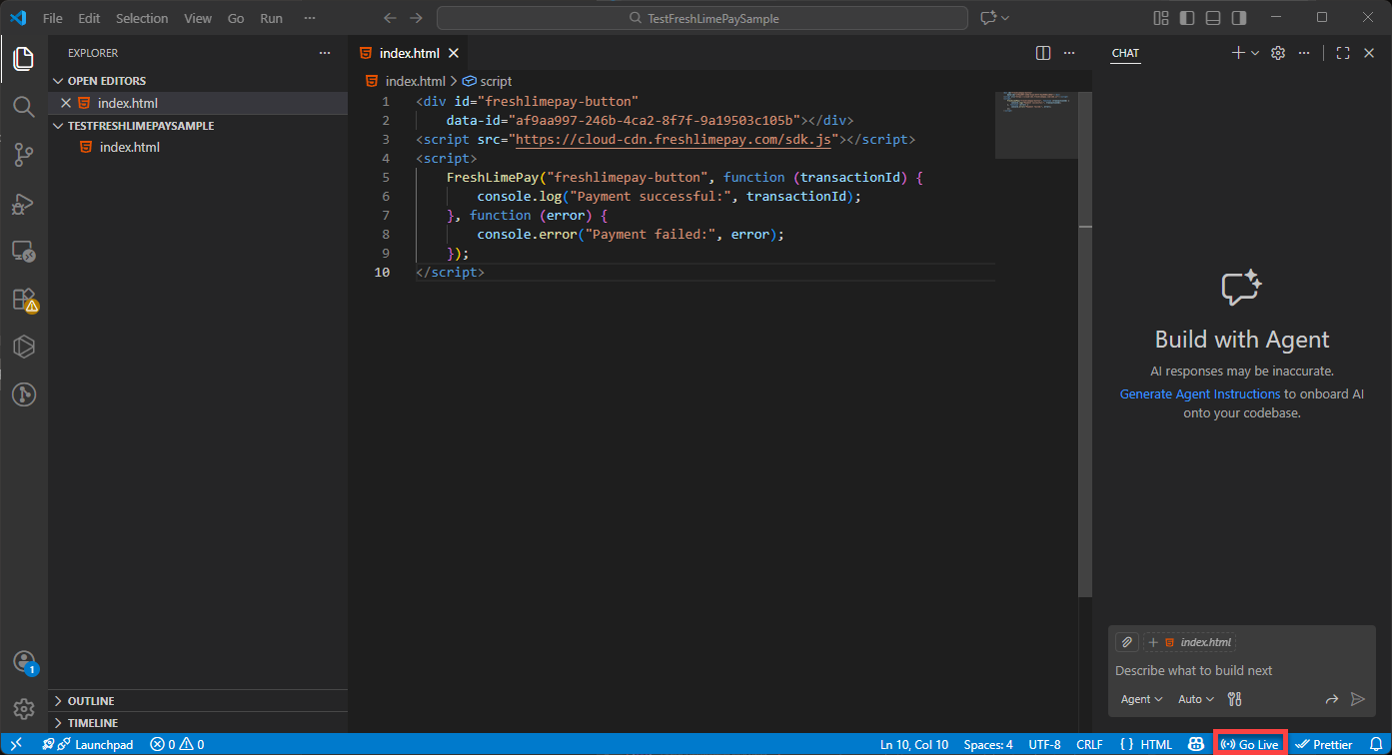Toggle the bottom panel layout button
The image size is (1392, 755).
pos(1213,18)
